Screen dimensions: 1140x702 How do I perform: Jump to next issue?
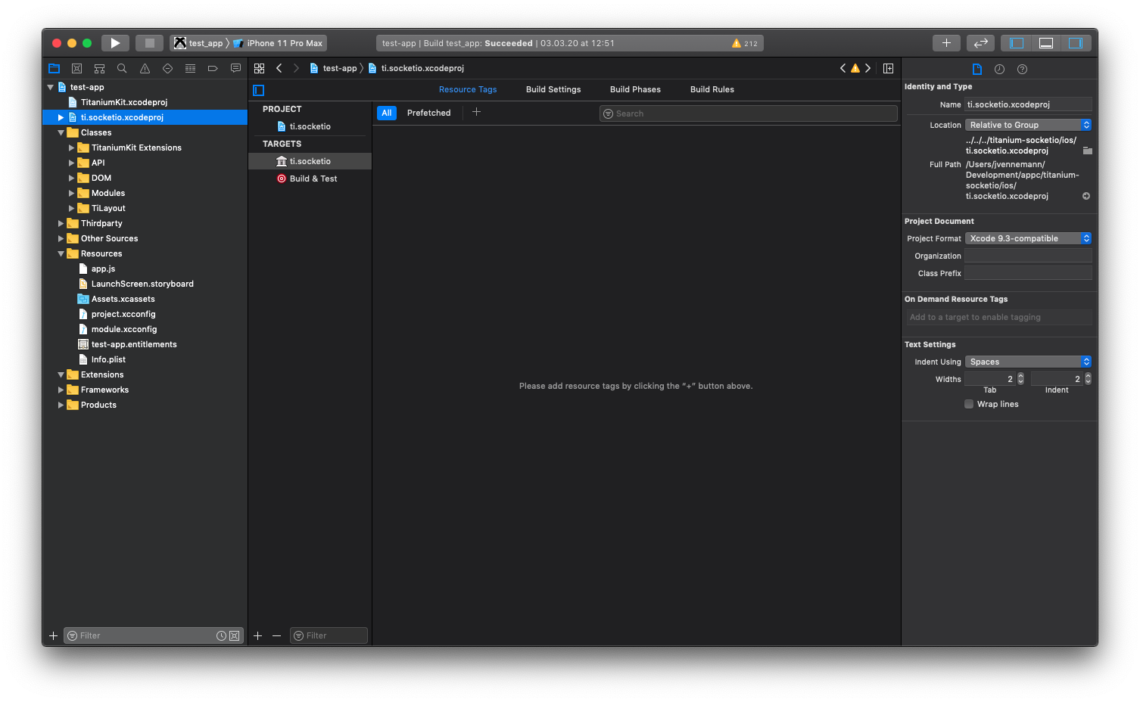pos(868,68)
